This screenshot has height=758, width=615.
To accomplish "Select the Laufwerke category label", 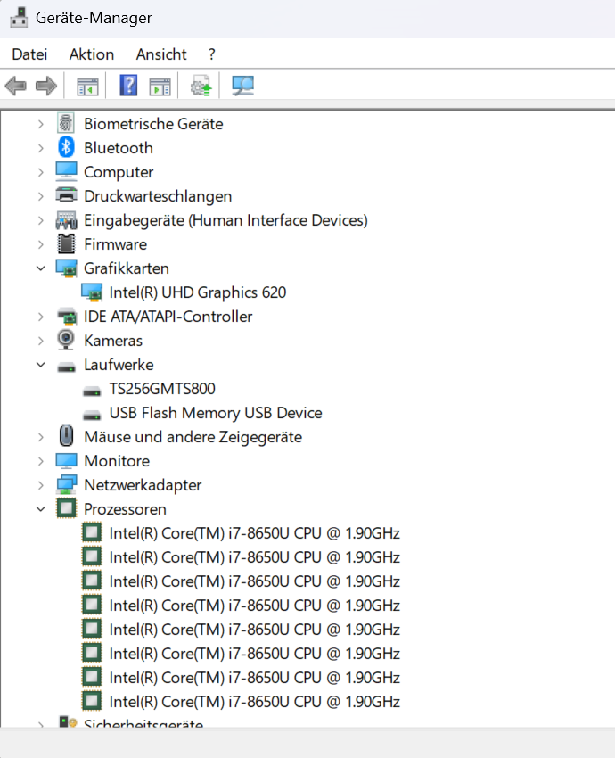I will [x=119, y=365].
